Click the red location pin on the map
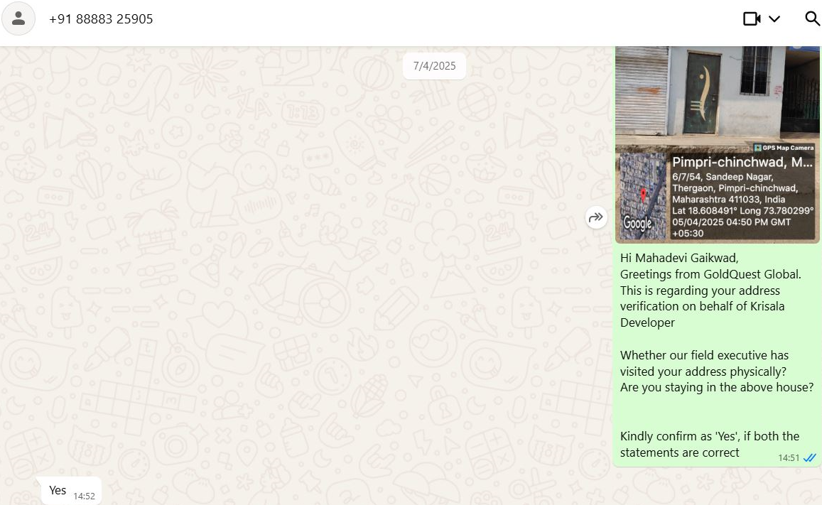This screenshot has width=822, height=505. tap(643, 196)
